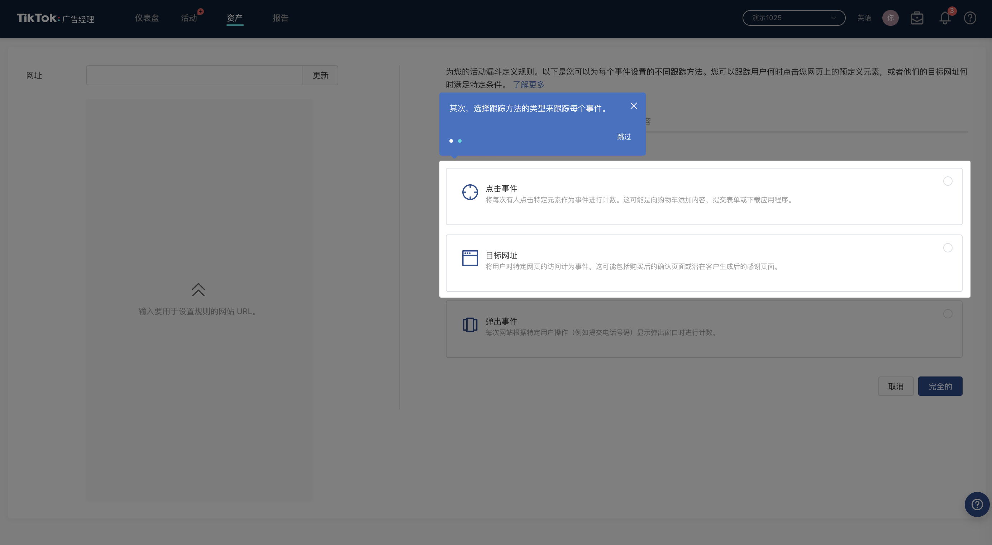Open the floating help button bottom-right
The height and width of the screenshot is (545, 992).
[977, 504]
